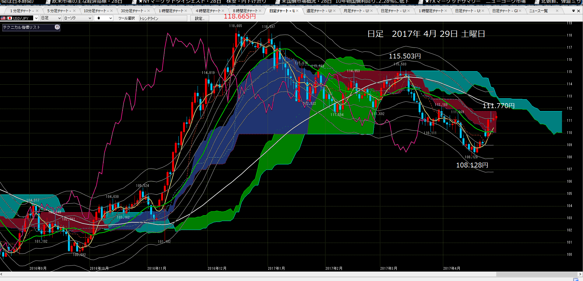Switch to the 日足チャート - GI tab
Screen dimensions: 583x281
pyautogui.click(x=505, y=11)
